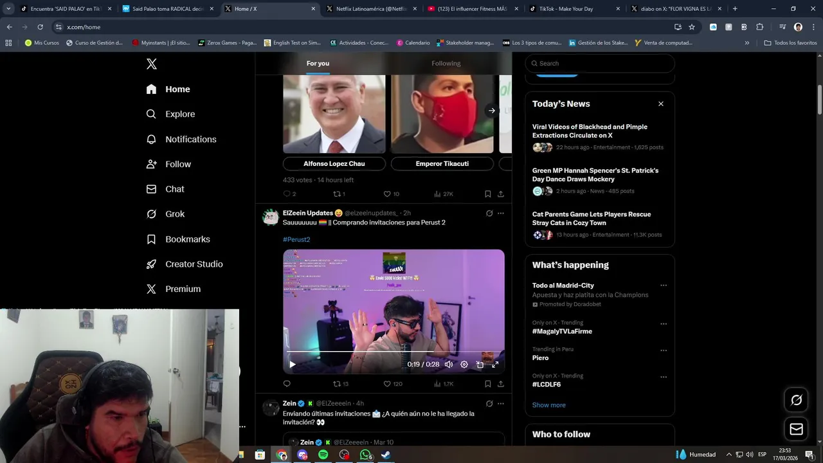Reload the current page

tap(40, 27)
